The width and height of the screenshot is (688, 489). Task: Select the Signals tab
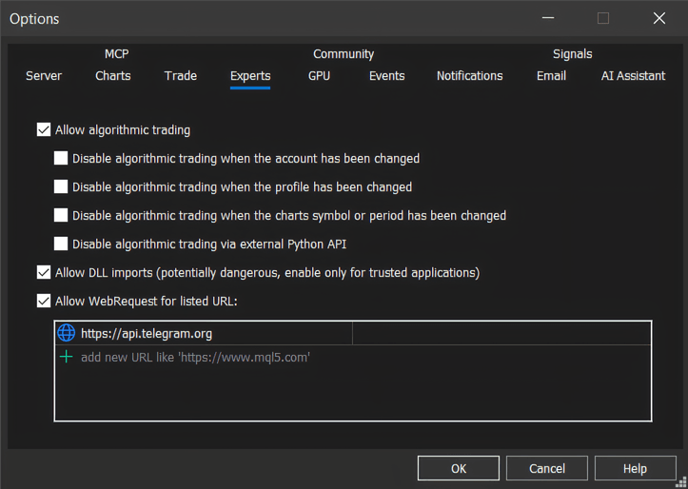[572, 54]
